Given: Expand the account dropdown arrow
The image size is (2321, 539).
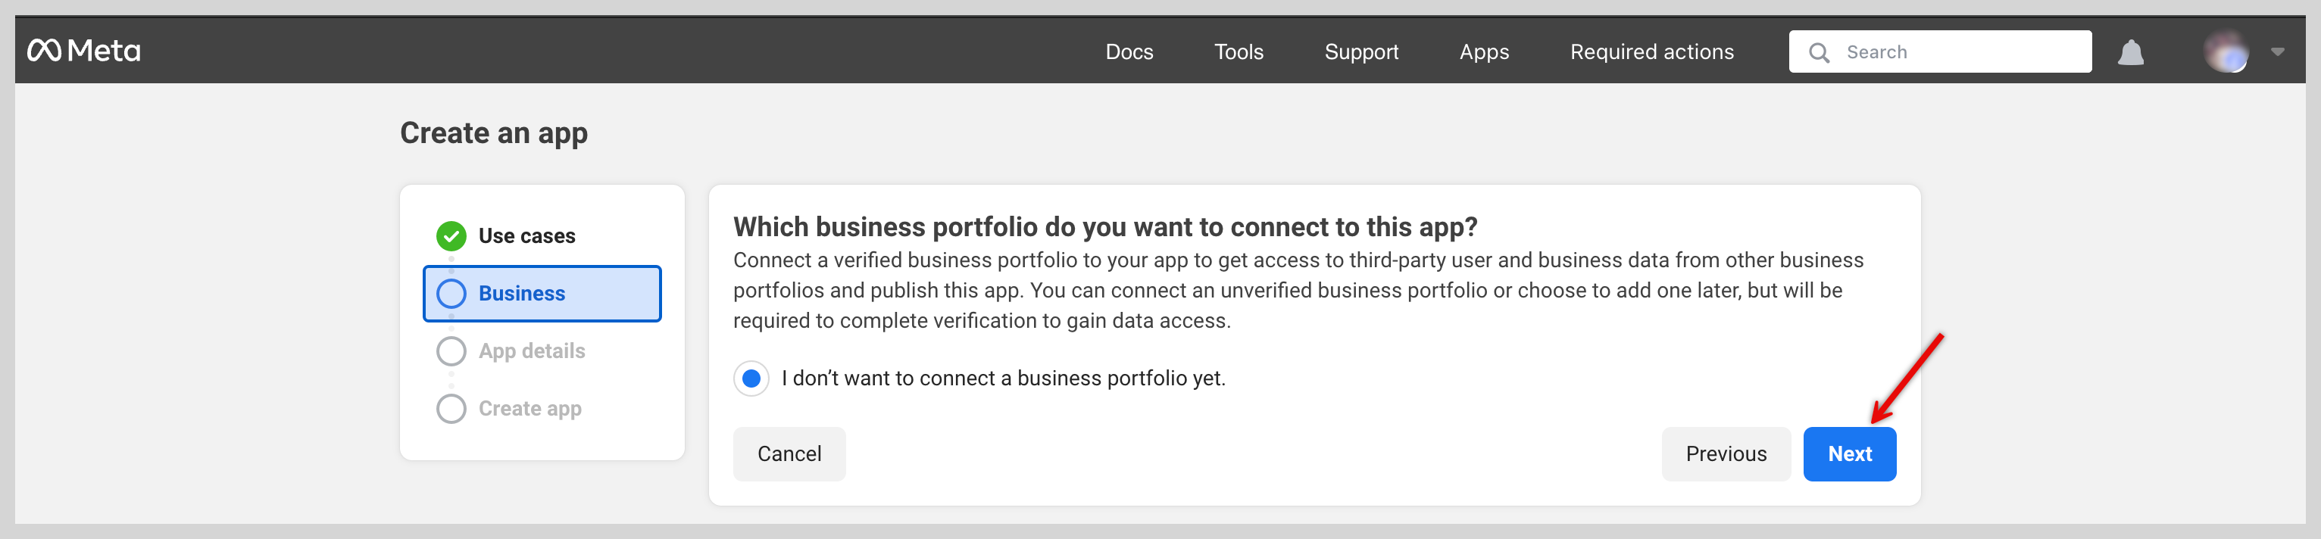Looking at the screenshot, I should pos(2277,52).
